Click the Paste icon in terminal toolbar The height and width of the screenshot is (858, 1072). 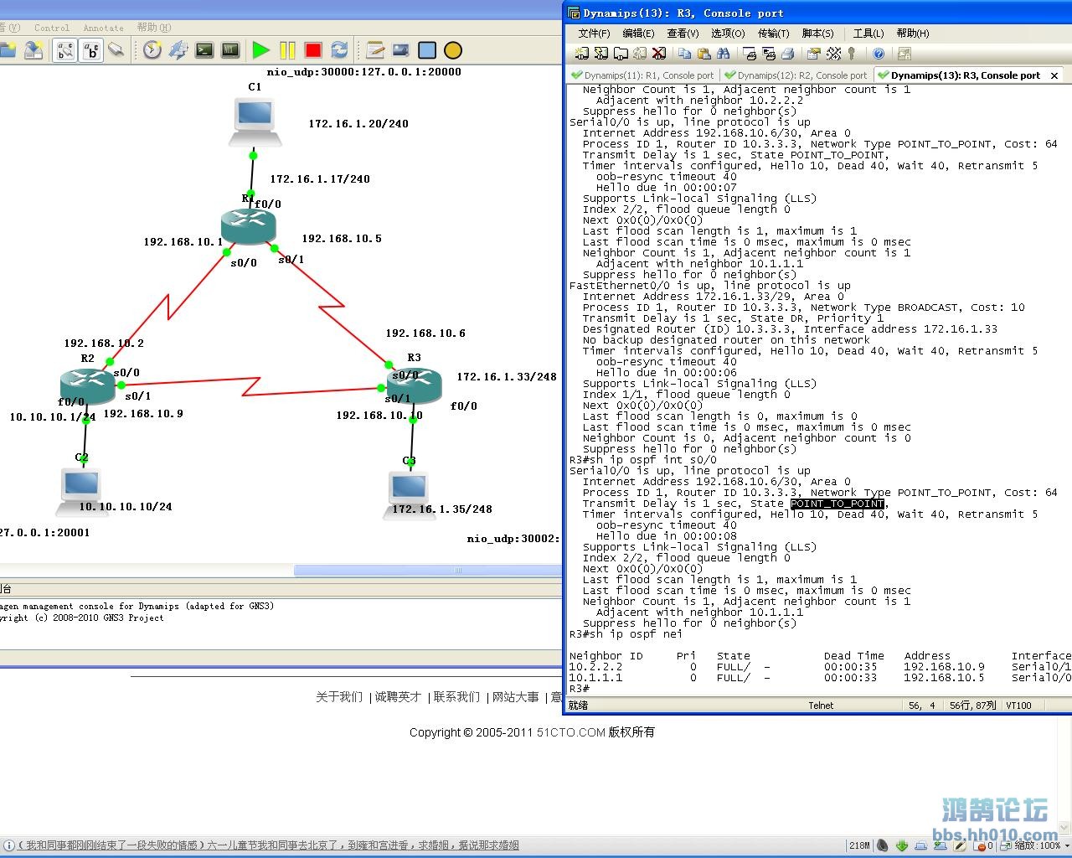(x=703, y=54)
